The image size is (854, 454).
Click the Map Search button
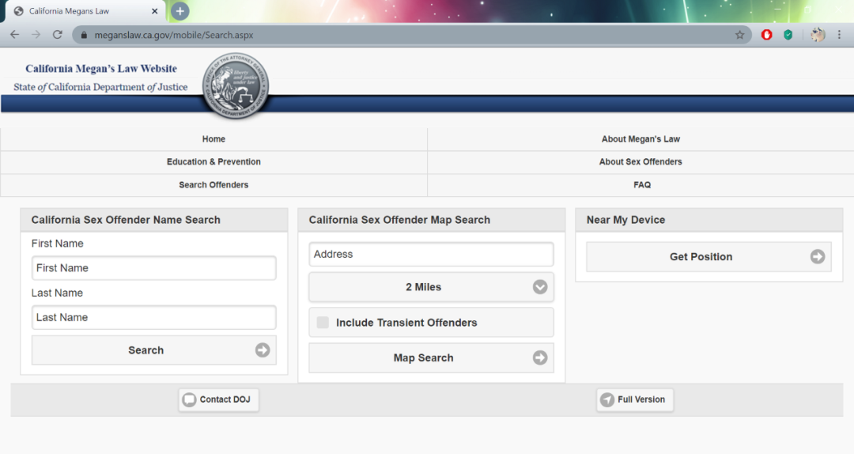click(432, 358)
